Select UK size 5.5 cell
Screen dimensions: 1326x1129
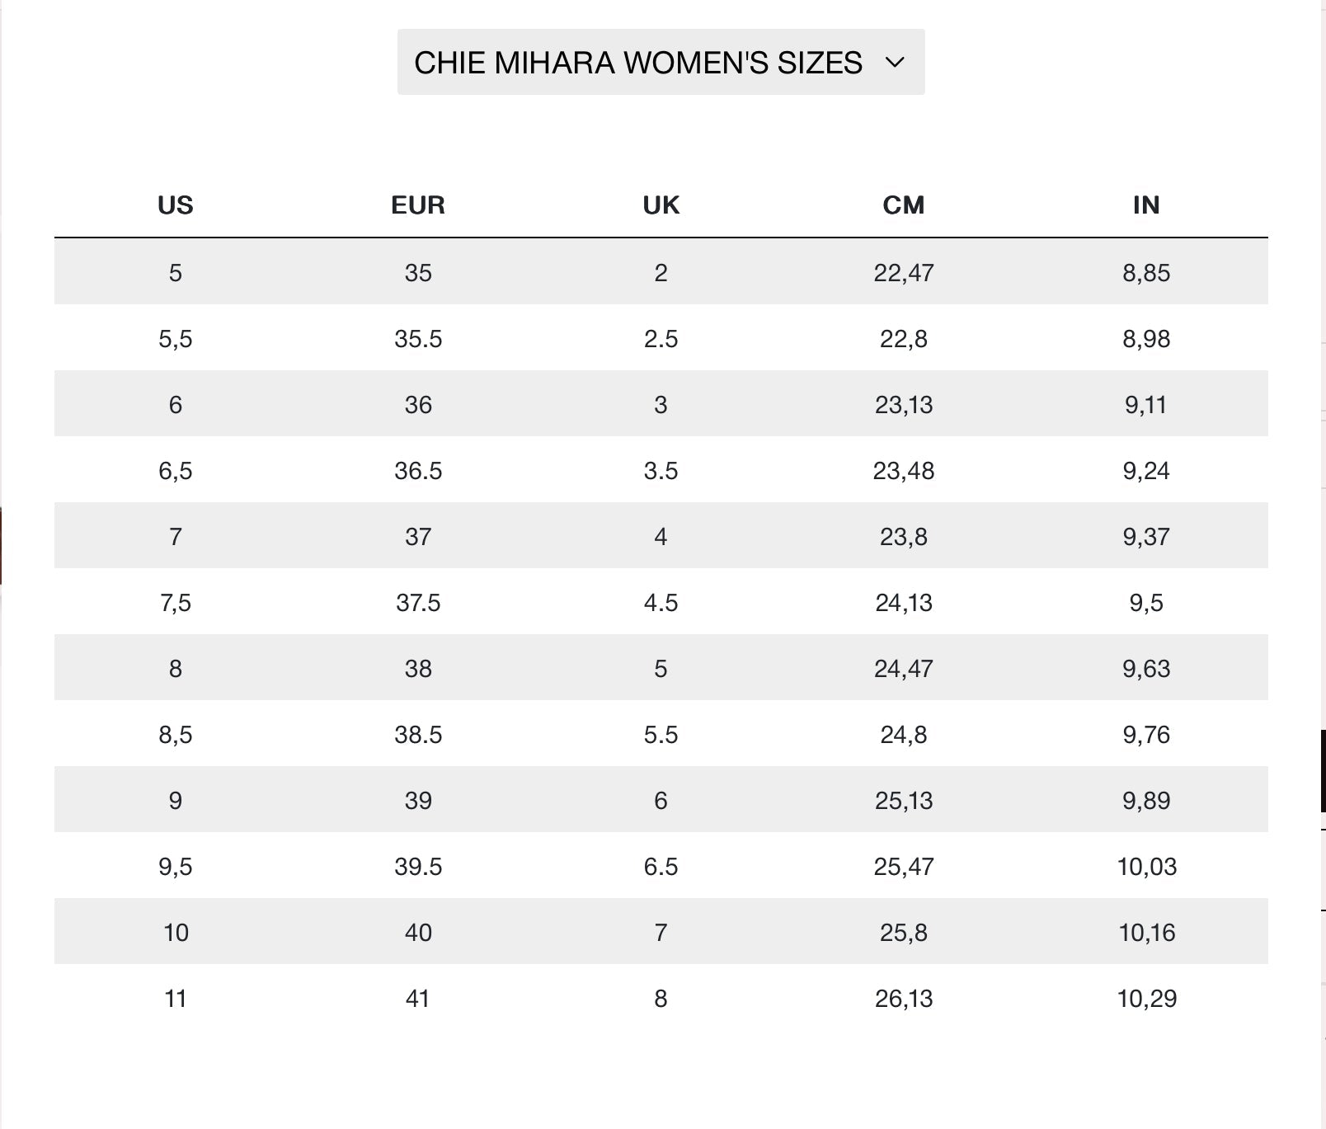pyautogui.click(x=661, y=735)
